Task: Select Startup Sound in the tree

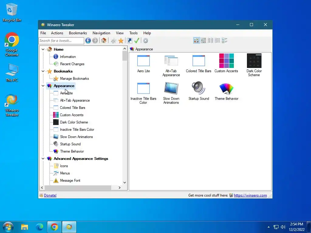Action: coord(70,144)
